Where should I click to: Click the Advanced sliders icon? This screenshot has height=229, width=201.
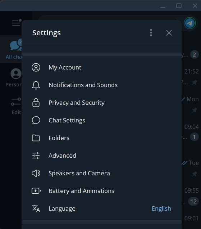click(36, 156)
